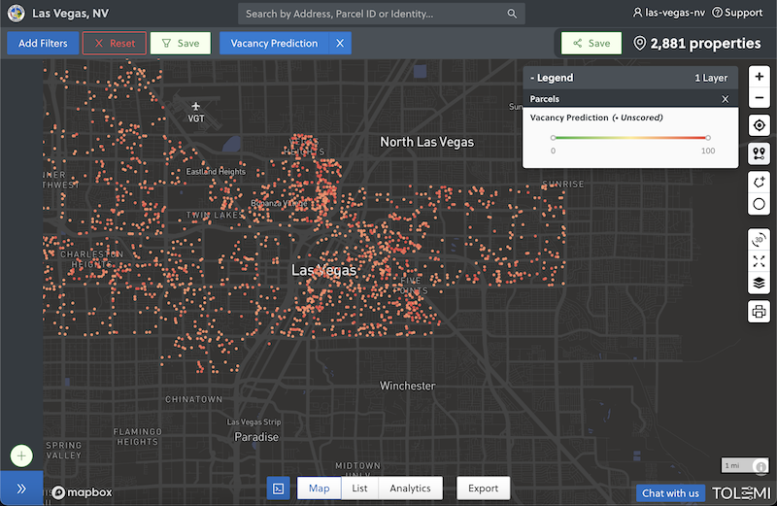
Task: Open the route markers tool
Action: tap(760, 153)
